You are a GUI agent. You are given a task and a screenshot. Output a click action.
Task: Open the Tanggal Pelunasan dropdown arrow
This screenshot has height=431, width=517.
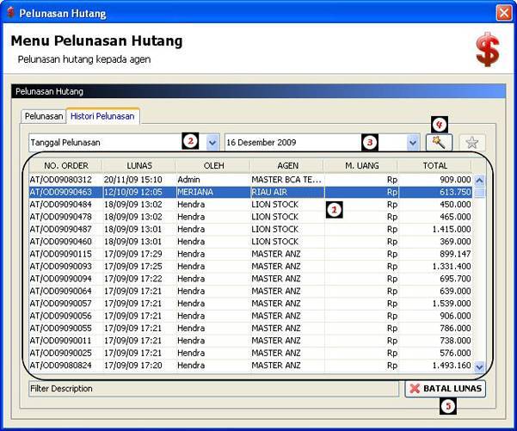pos(212,143)
